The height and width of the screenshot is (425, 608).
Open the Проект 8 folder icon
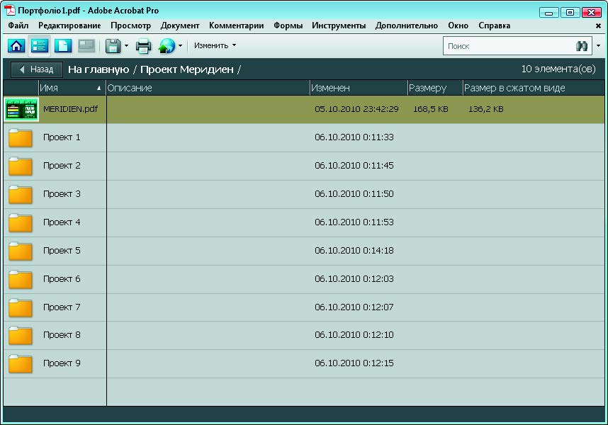20,335
